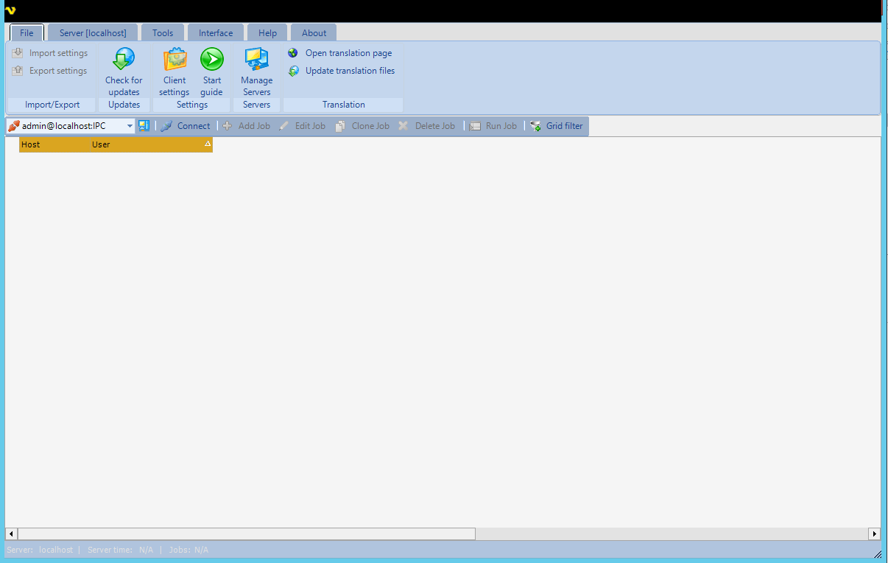Expand the admin@localhost:IPC connection dropdown
888x563 pixels.
click(x=130, y=126)
